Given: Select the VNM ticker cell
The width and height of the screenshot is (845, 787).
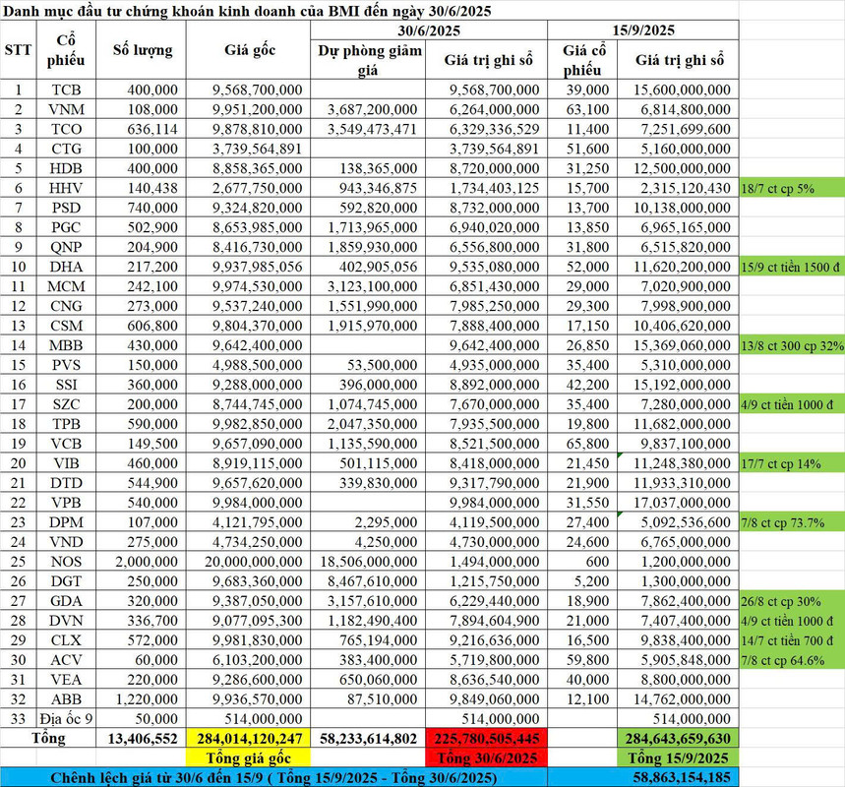Looking at the screenshot, I should coord(66,109).
